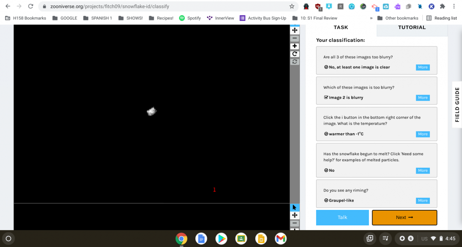This screenshot has width=462, height=247.
Task: Open the Activity Bus Sign-Up bookmark
Action: (x=263, y=18)
